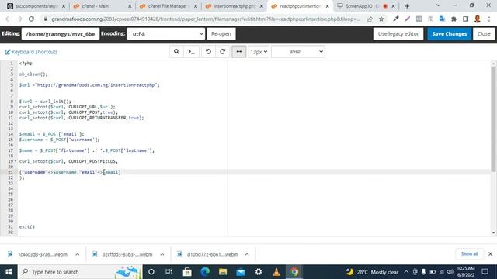Toggle line wrap button
The height and width of the screenshot is (279, 497).
pyautogui.click(x=239, y=52)
